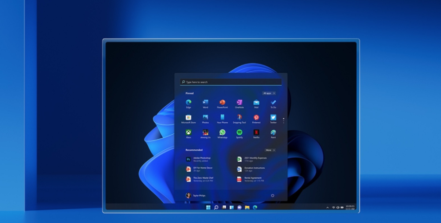
Task: Click the Type here to search box
Action: (231, 82)
